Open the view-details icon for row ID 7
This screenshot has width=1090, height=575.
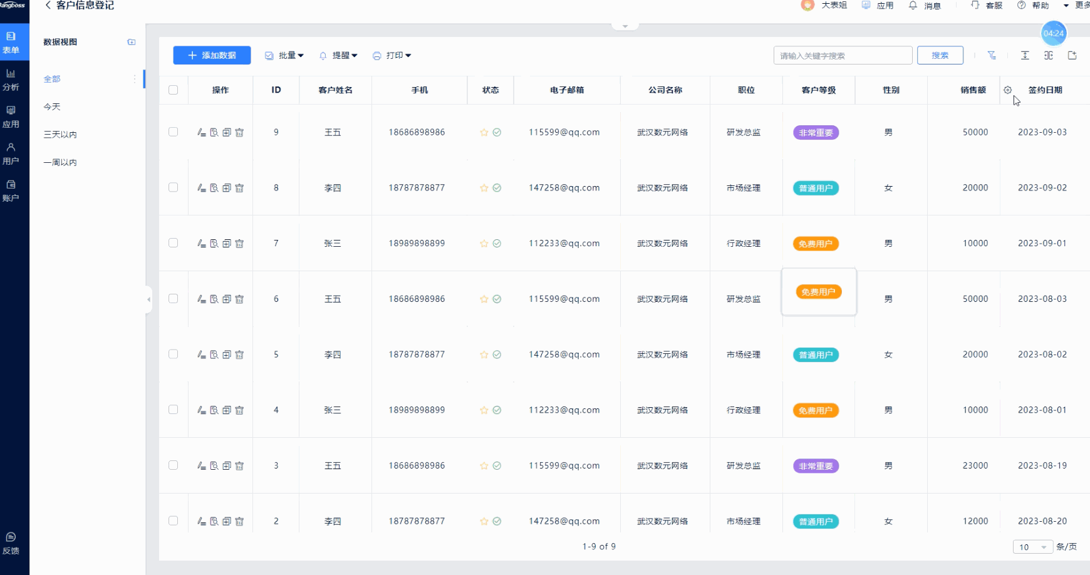point(214,244)
